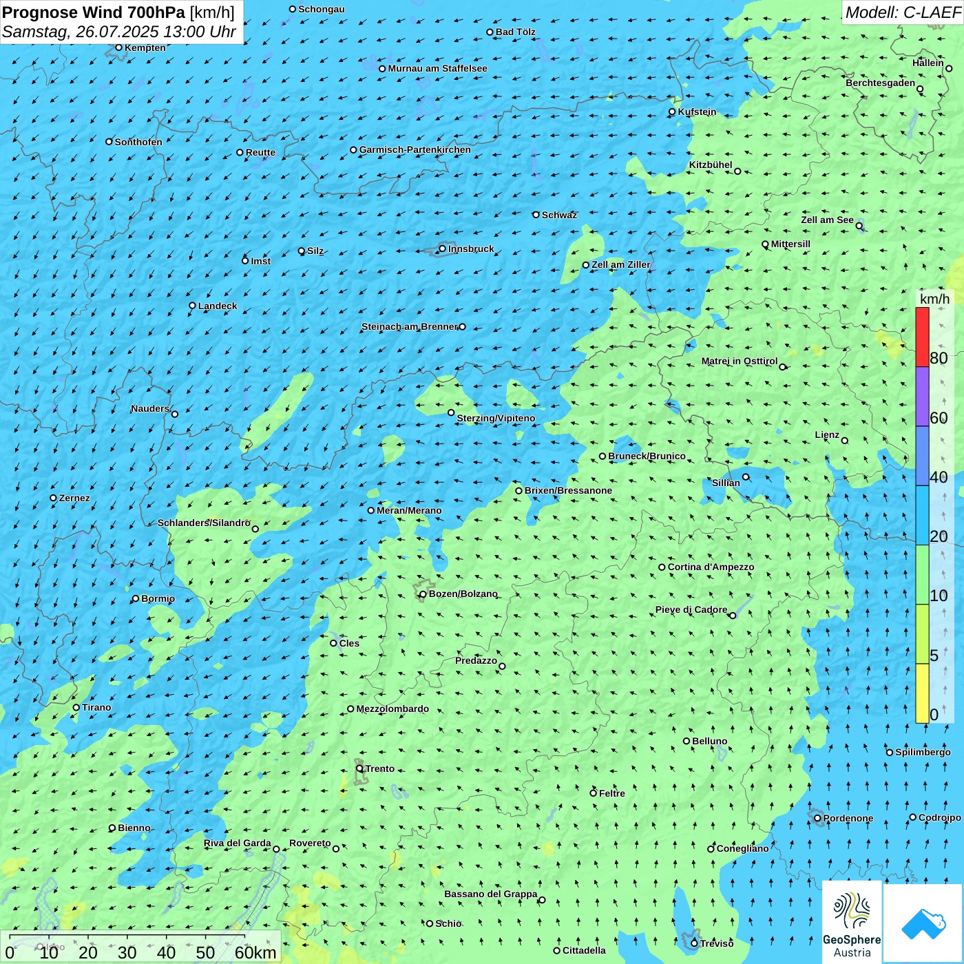Click the Kempten location marker
Image resolution: width=964 pixels, height=964 pixels.
(118, 48)
